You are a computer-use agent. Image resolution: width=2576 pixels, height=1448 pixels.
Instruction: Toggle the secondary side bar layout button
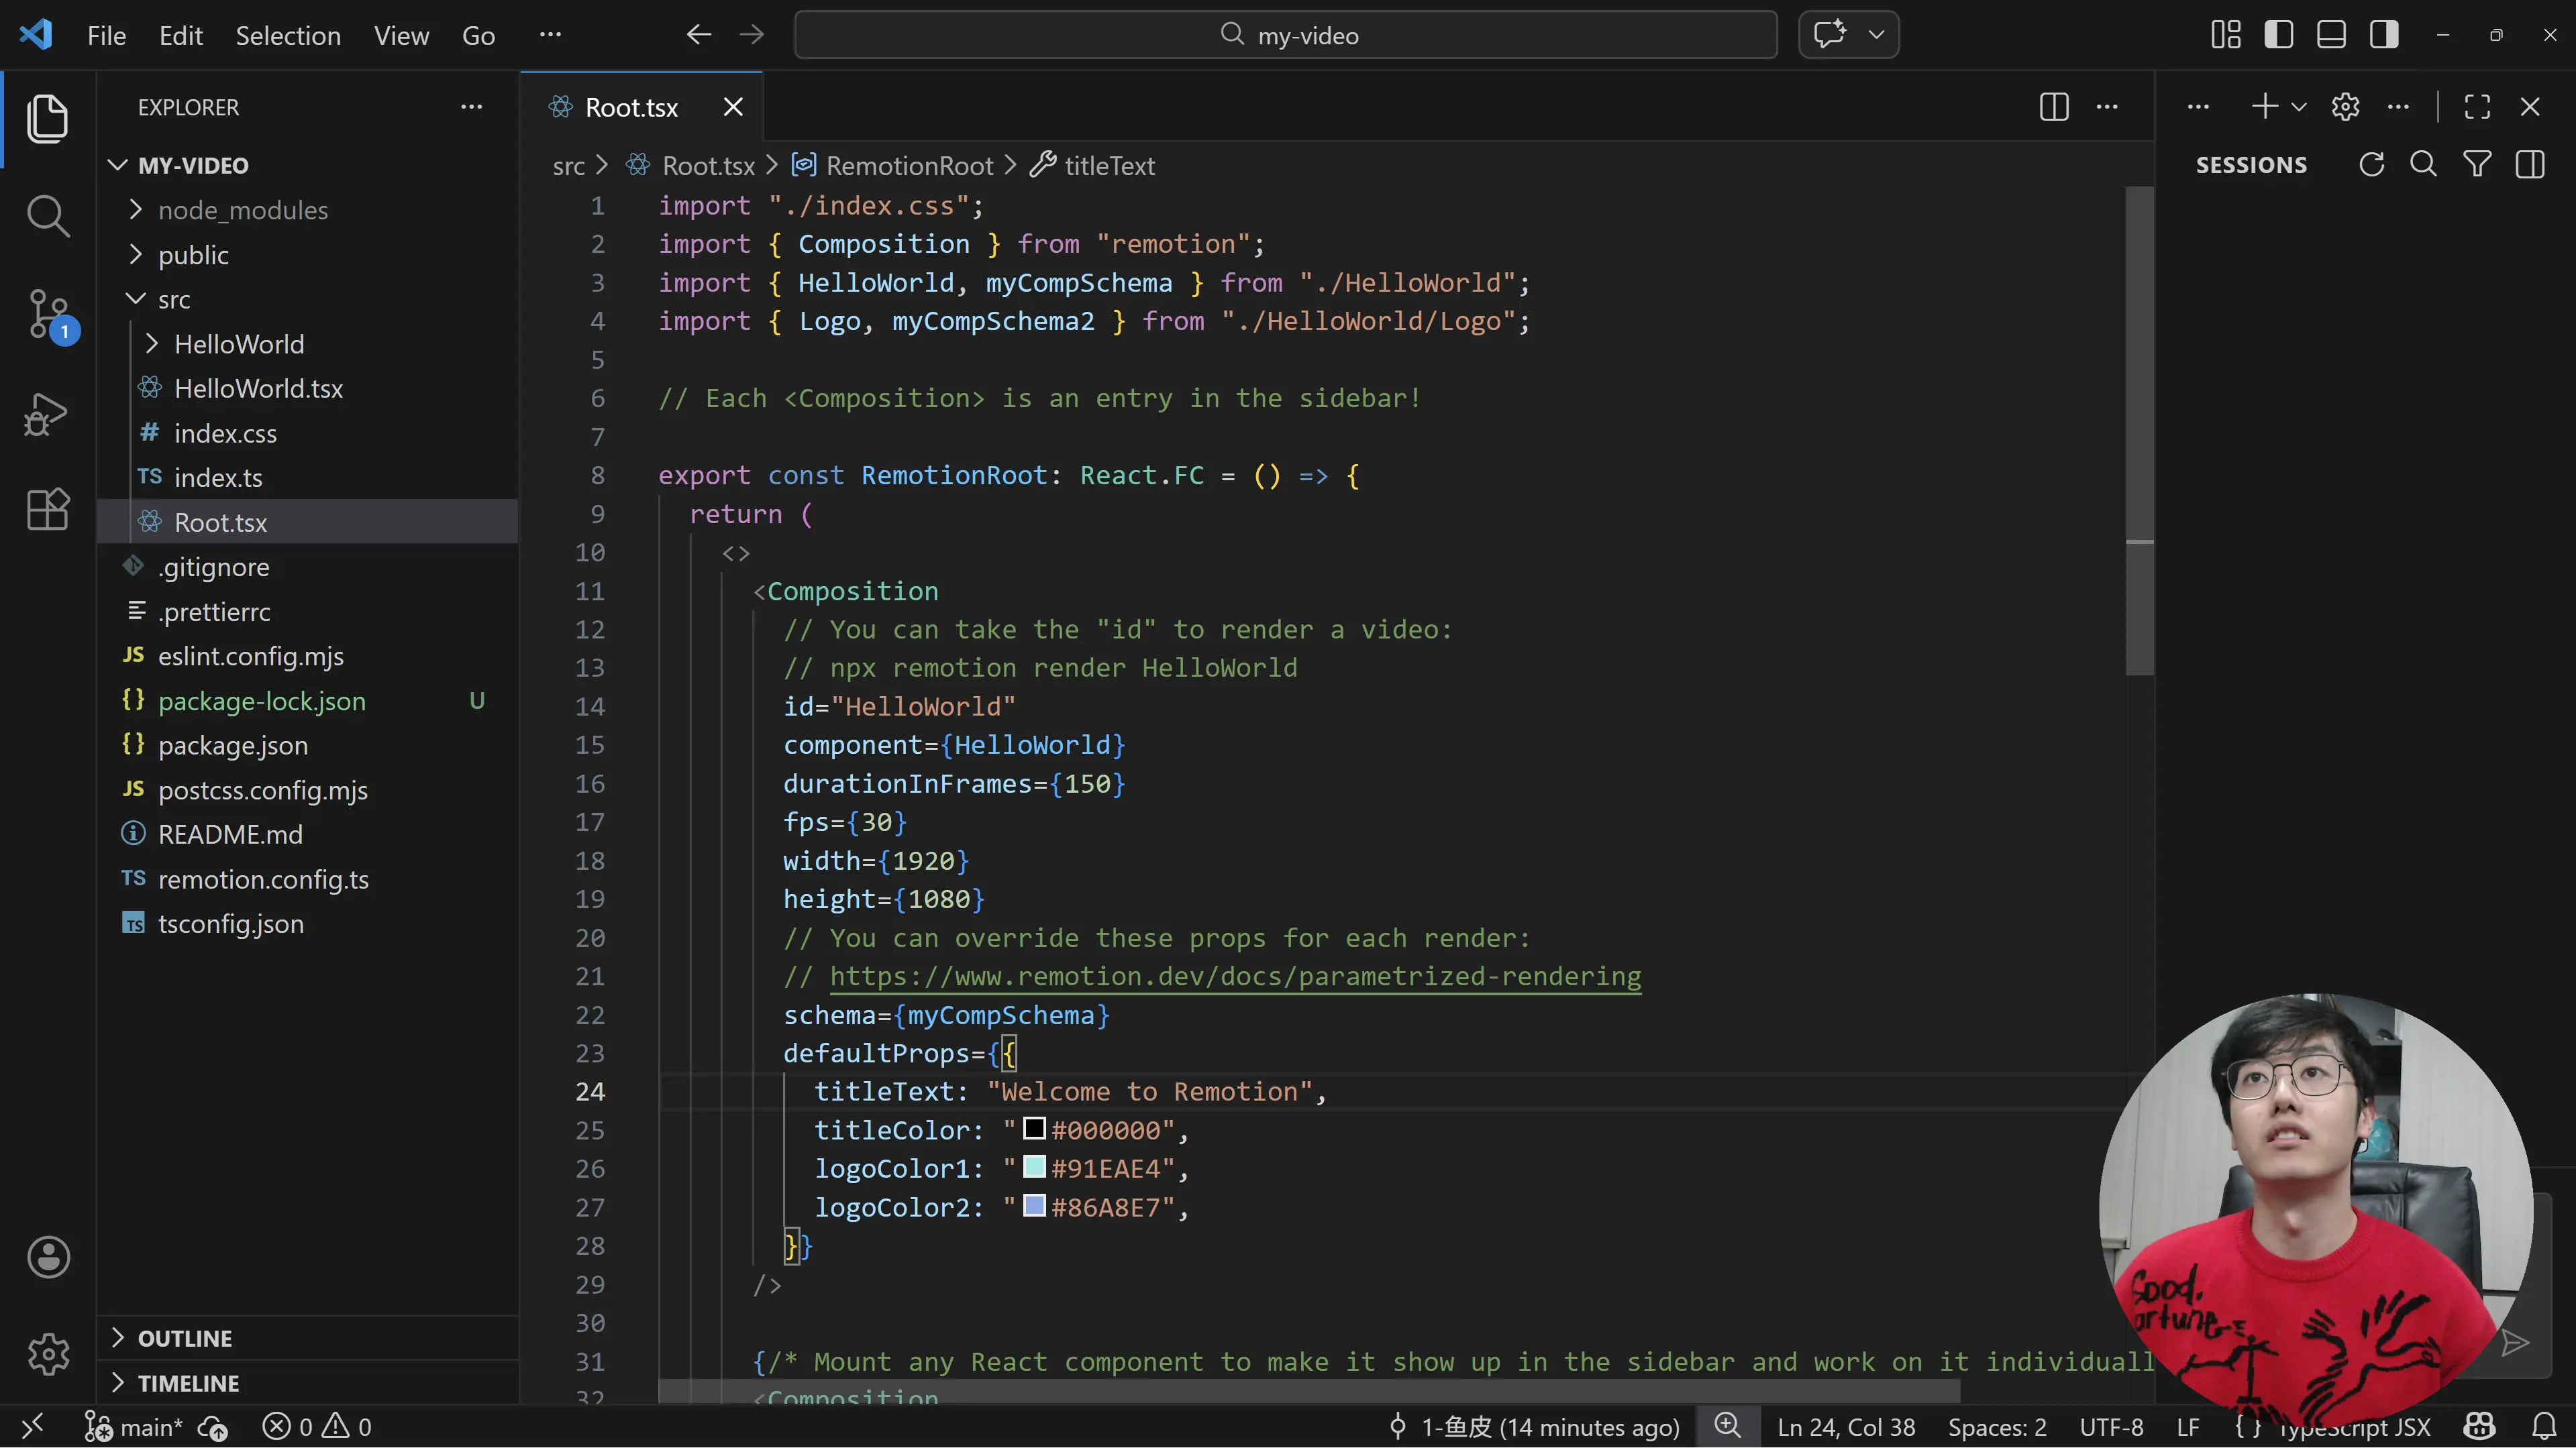[2384, 35]
